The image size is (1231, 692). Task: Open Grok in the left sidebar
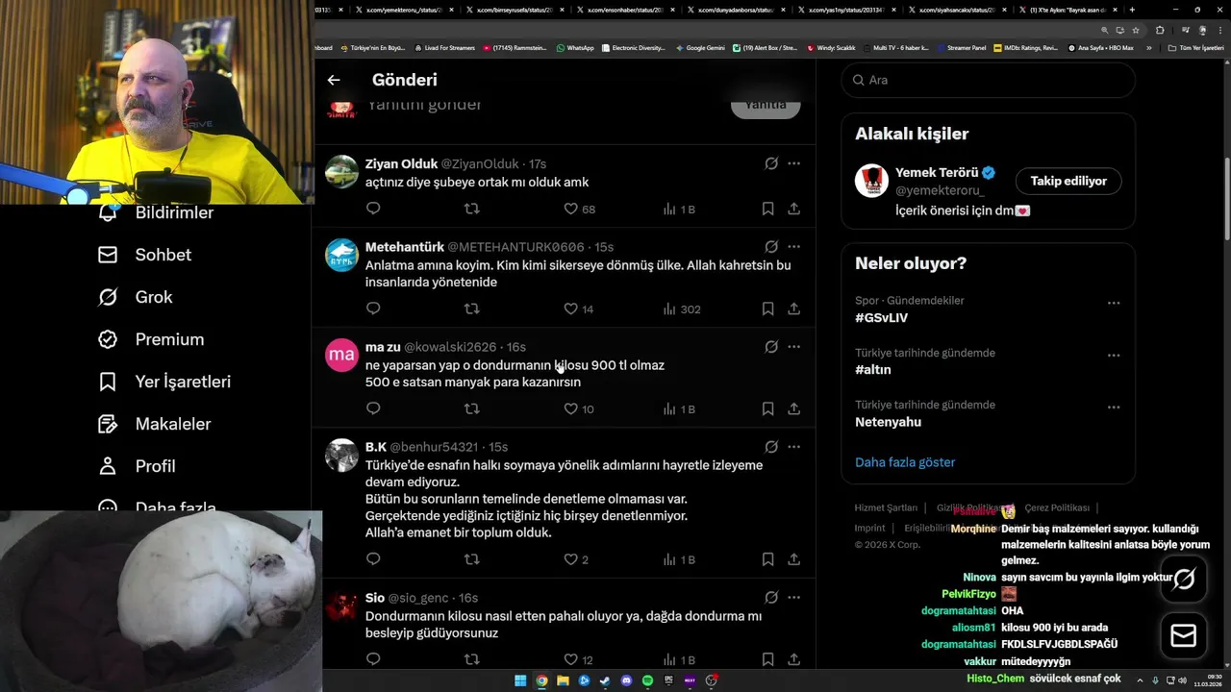[136, 297]
